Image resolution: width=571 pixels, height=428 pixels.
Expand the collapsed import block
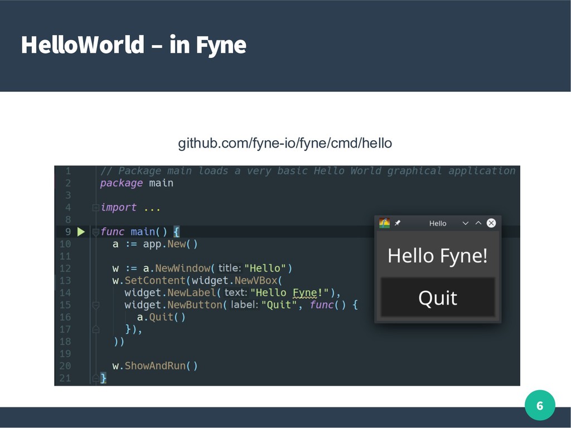tap(95, 208)
